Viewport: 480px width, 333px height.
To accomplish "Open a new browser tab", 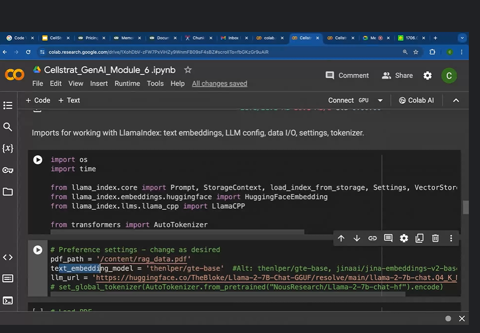I will point(435,38).
